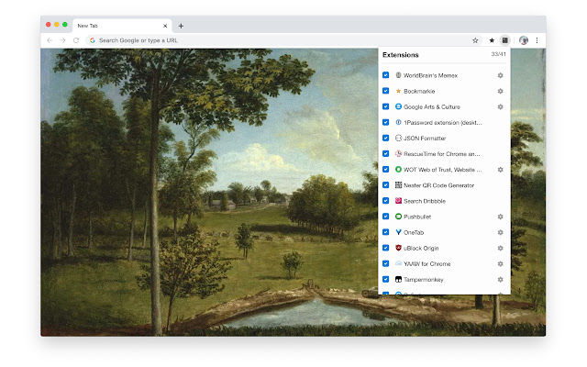Click the Search Dribbble pink icon

[398, 201]
